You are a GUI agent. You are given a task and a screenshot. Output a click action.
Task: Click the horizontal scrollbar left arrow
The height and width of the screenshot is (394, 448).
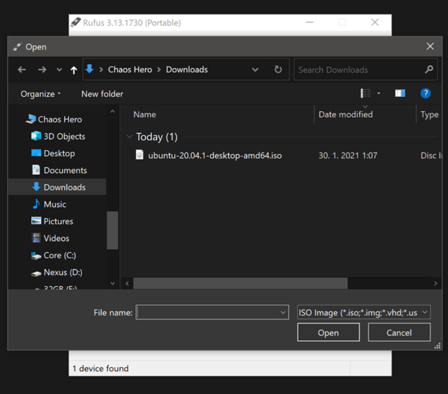pyautogui.click(x=127, y=283)
